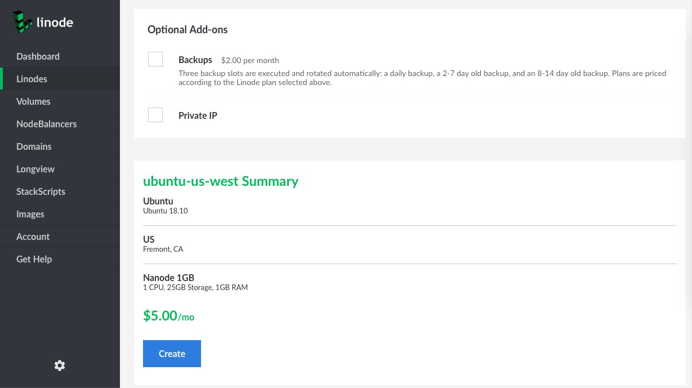Screen dimensions: 692x388
Task: Go to Account settings
Action: pos(33,237)
